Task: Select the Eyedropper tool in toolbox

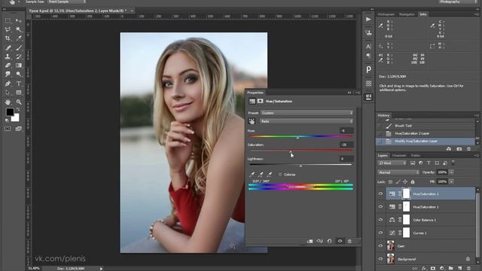Action: tap(18, 38)
